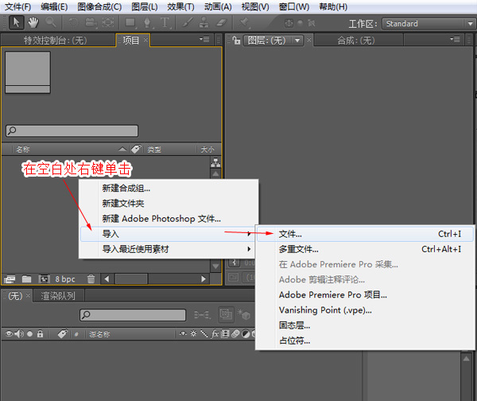Select the Zoom magnifier tool
The image size is (477, 401).
[51, 22]
